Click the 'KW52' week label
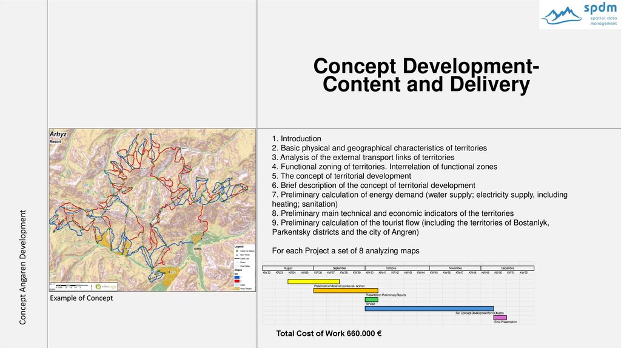This screenshot has width=621, height=348. coord(523,272)
